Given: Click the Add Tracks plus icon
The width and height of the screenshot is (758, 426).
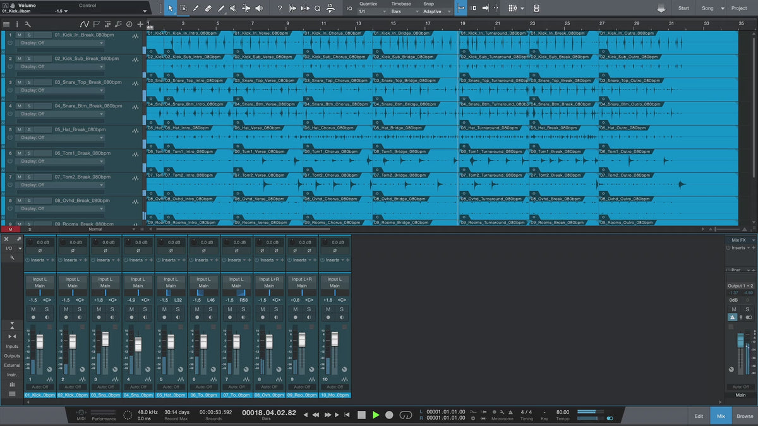Looking at the screenshot, I should pyautogui.click(x=140, y=24).
